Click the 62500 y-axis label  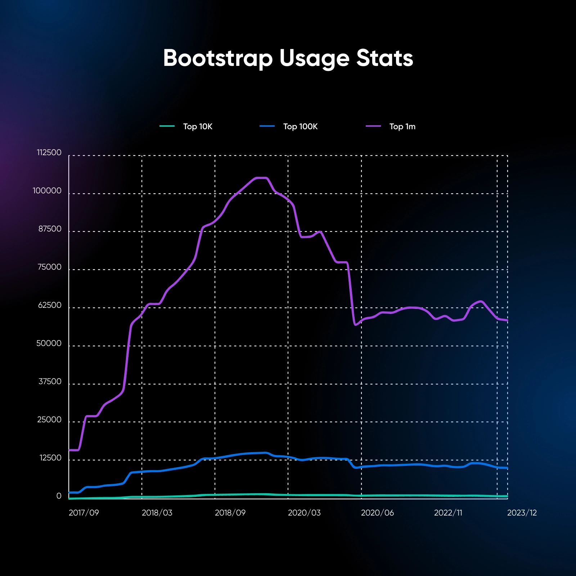tap(50, 305)
